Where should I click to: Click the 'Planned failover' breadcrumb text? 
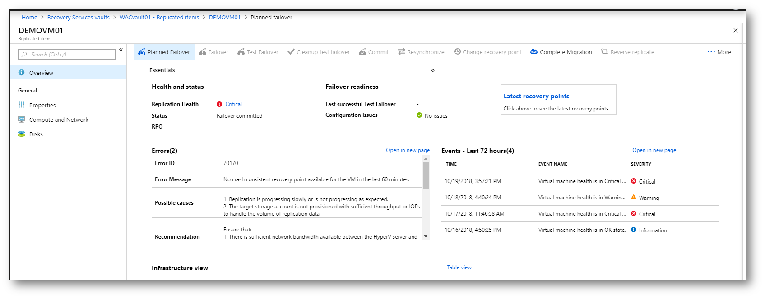271,17
